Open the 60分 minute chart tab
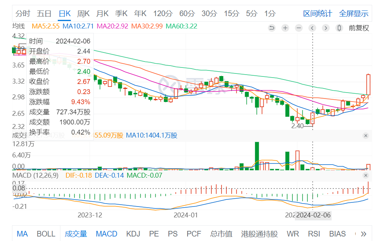386x241 pixels. click(187, 14)
